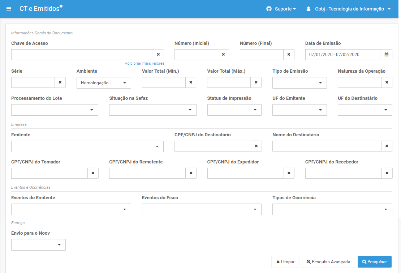Focus the Chave de Acesso input field
Viewport: 401px width, 273px height.
pos(82,55)
